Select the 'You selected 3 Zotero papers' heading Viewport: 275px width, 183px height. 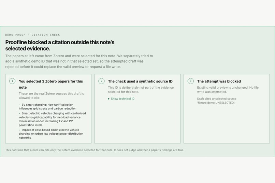[51, 84]
